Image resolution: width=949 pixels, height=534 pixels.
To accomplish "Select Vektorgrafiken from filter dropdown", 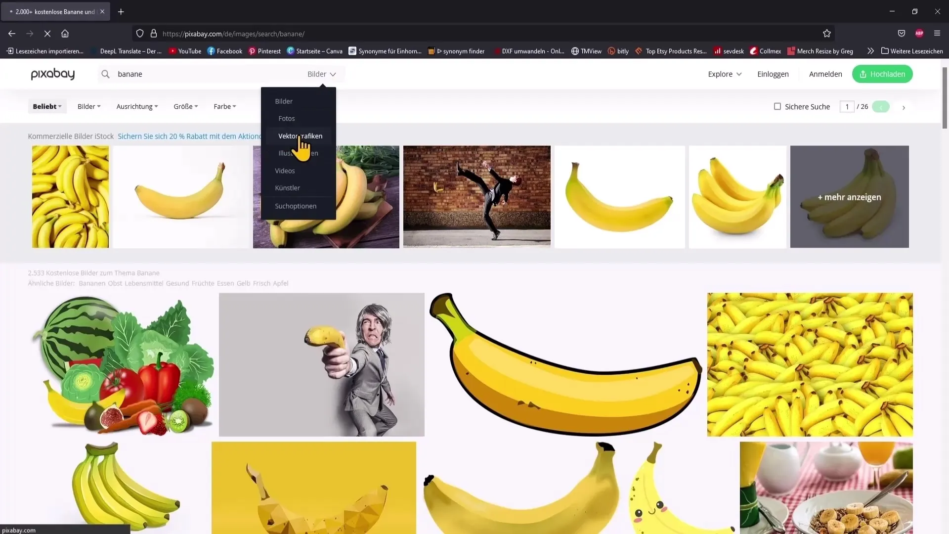I will pyautogui.click(x=300, y=135).
